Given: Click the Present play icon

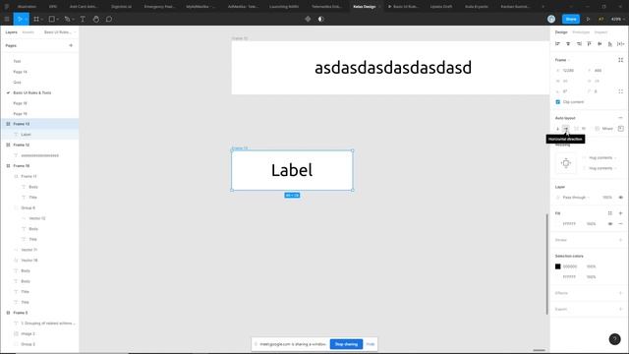Looking at the screenshot, I should [x=588, y=19].
